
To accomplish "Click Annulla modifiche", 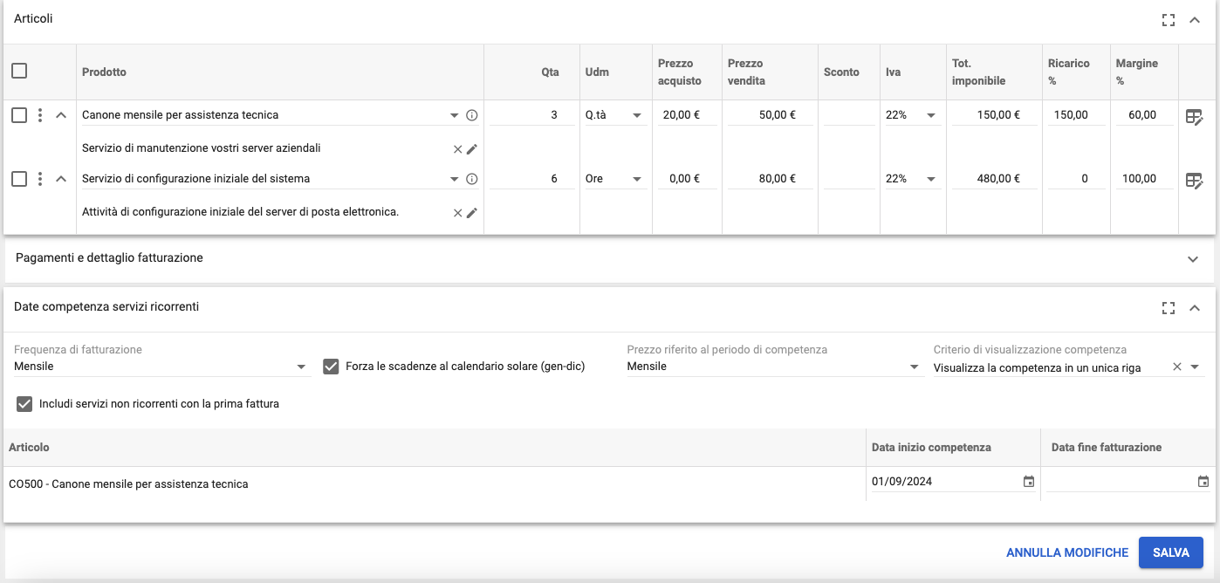I will [1066, 552].
